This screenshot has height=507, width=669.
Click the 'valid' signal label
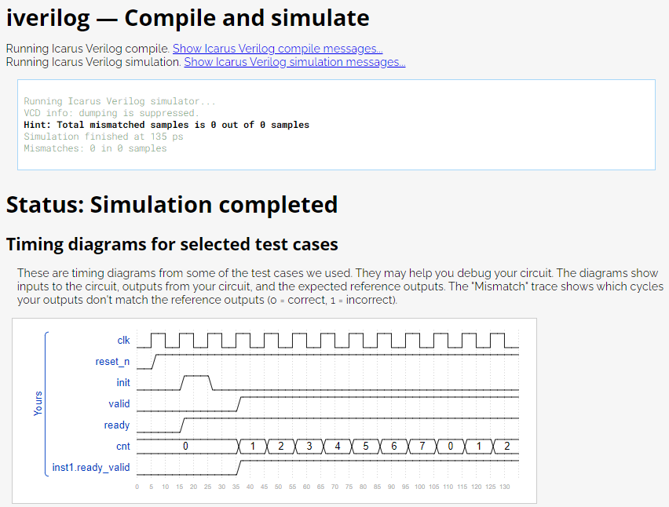(119, 404)
